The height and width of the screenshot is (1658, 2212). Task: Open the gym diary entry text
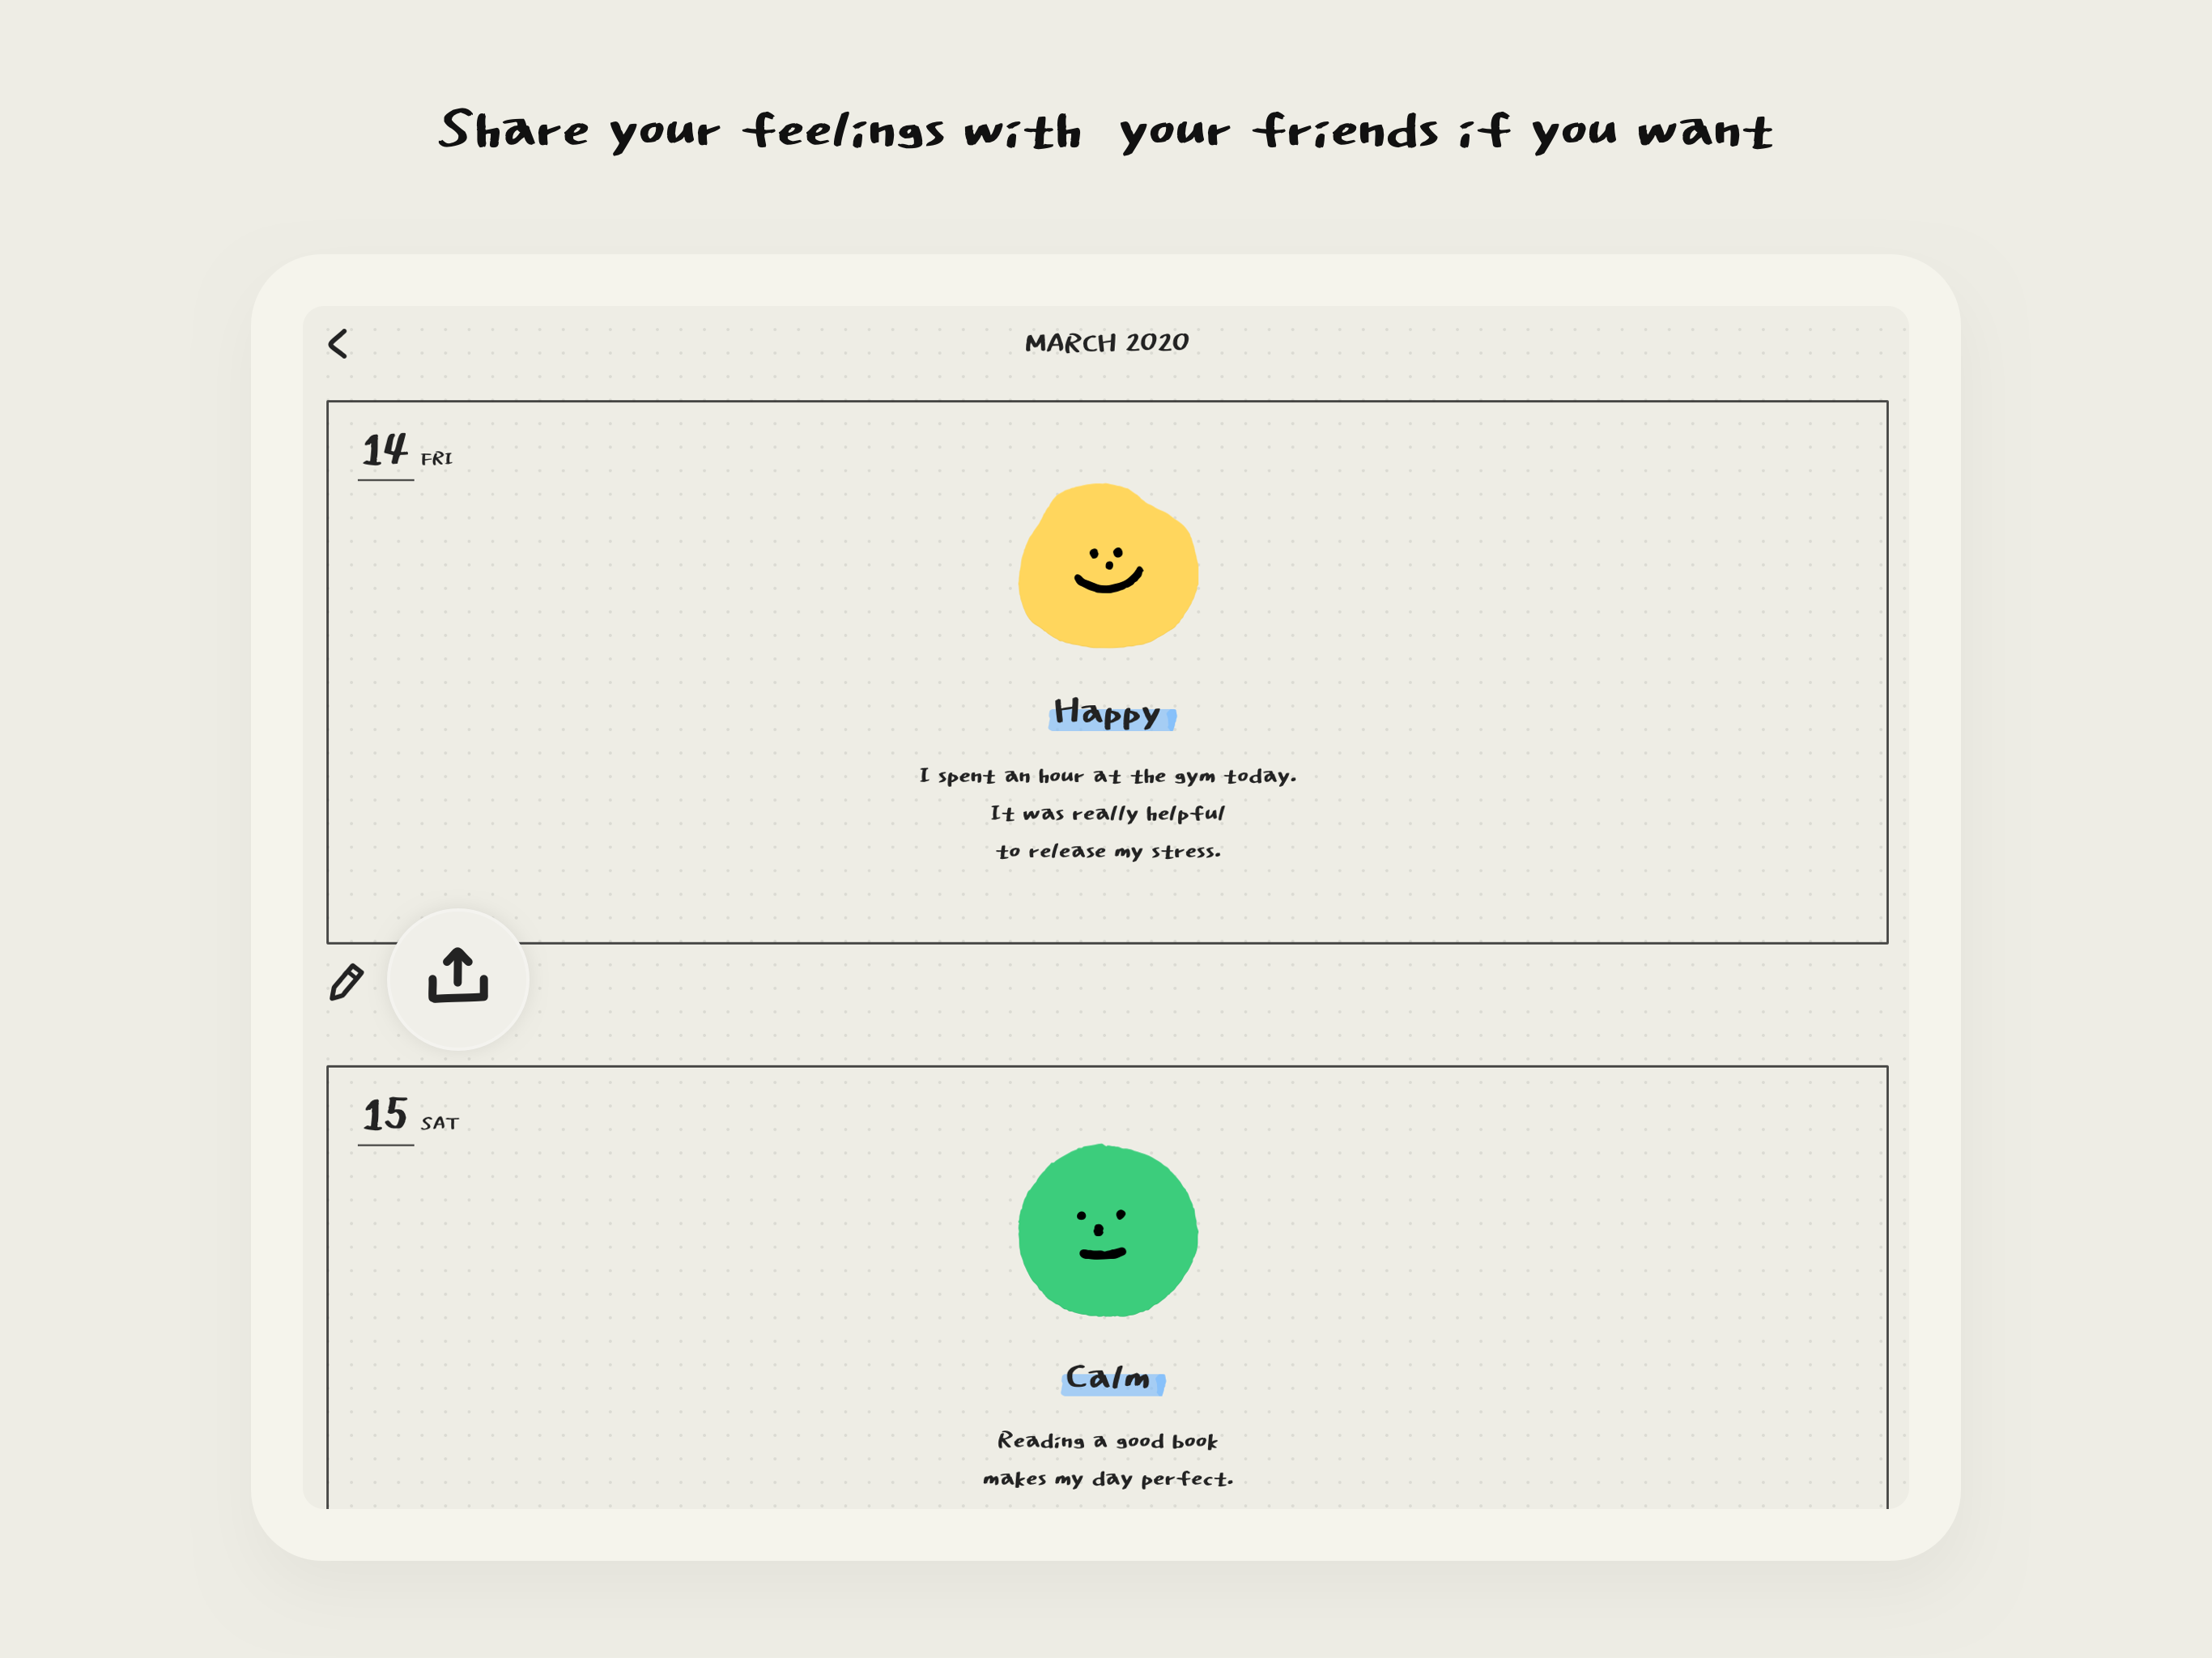point(1107,776)
